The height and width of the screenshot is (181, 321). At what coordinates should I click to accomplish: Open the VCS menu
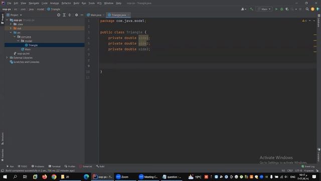[x=99, y=3]
